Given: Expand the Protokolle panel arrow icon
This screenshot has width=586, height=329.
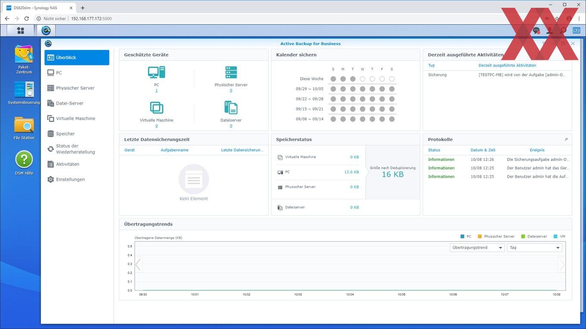Looking at the screenshot, I should pos(566,139).
